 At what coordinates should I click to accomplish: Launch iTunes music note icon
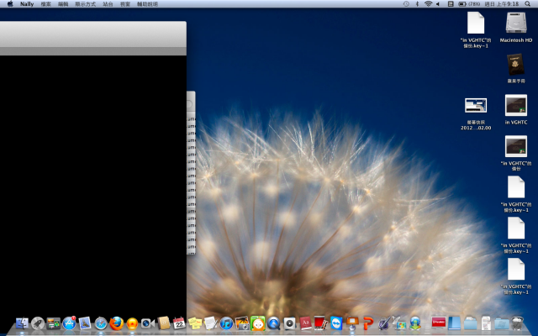pos(226,323)
